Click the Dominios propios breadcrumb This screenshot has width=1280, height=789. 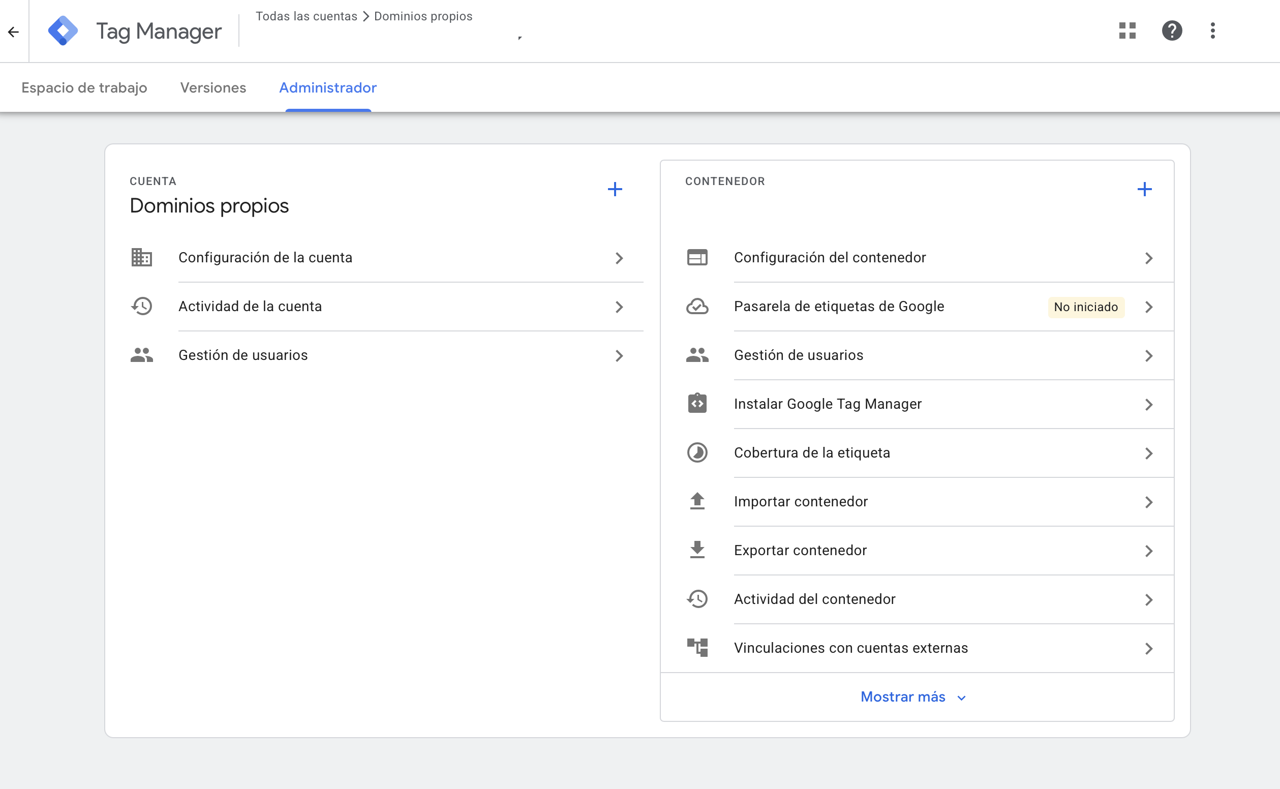click(x=423, y=16)
